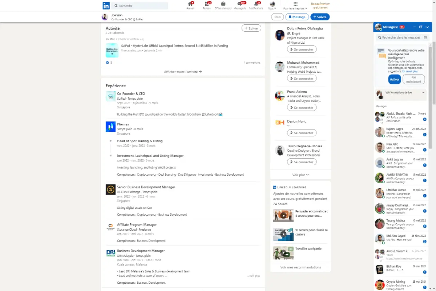
Task: Connect with Design Hunt
Action: [x=302, y=133]
